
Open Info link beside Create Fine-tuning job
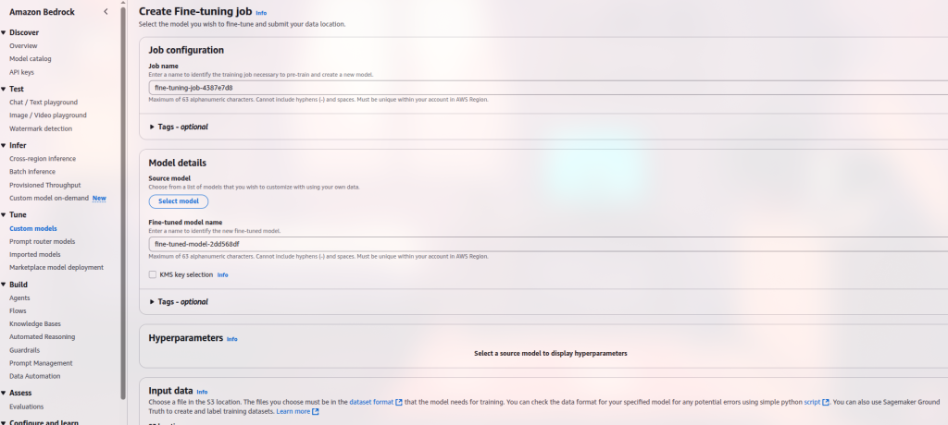click(x=261, y=13)
